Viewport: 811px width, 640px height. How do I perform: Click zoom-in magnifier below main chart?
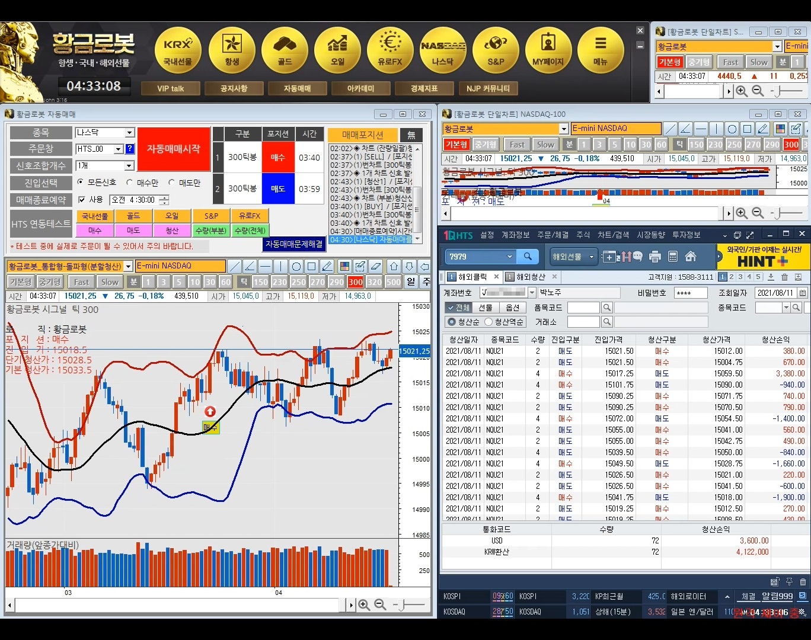[364, 605]
